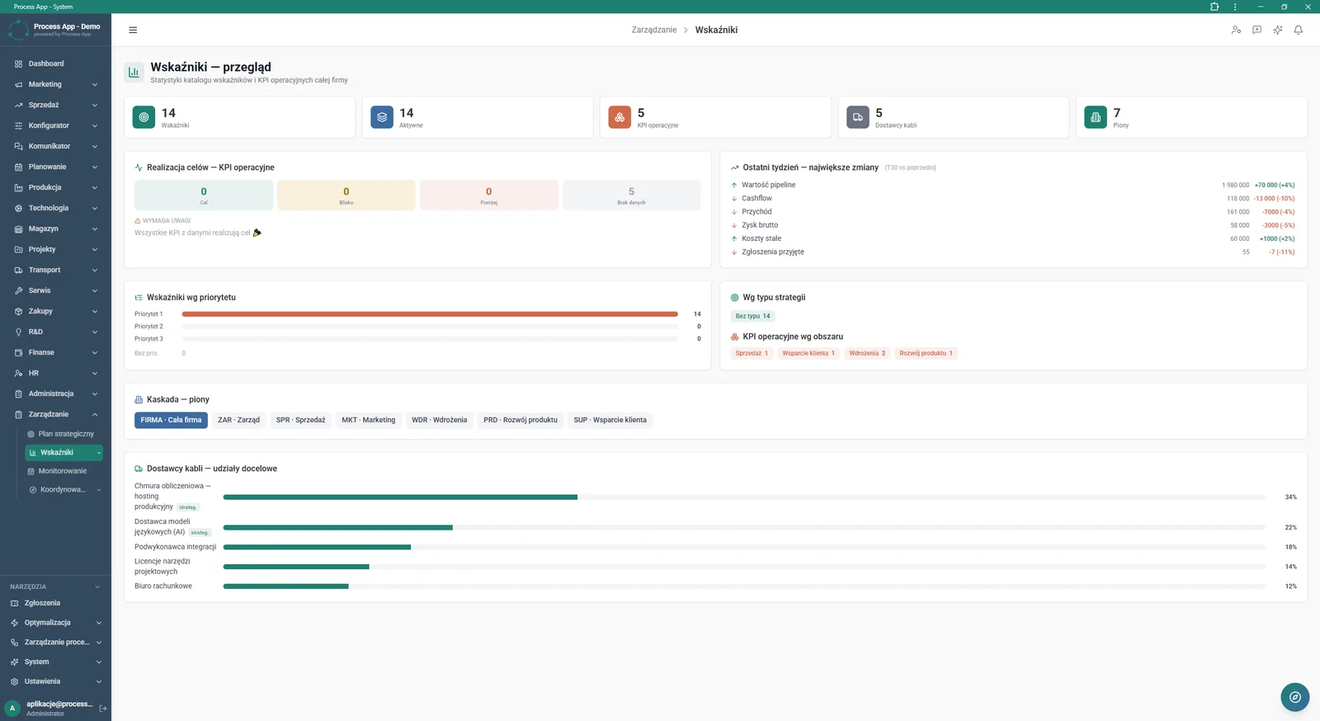Click the Process App logo icon
1320x721 pixels.
(18, 30)
